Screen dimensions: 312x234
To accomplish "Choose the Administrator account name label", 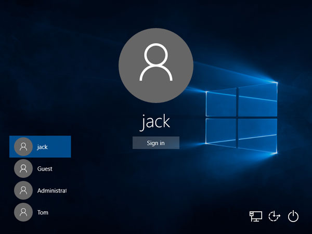I will tap(51, 191).
